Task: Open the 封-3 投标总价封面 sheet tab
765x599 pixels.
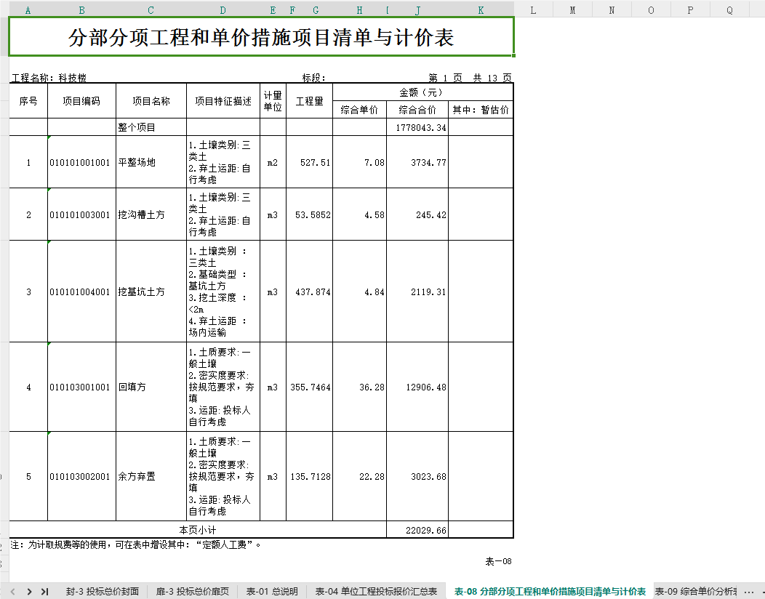Action: [103, 592]
